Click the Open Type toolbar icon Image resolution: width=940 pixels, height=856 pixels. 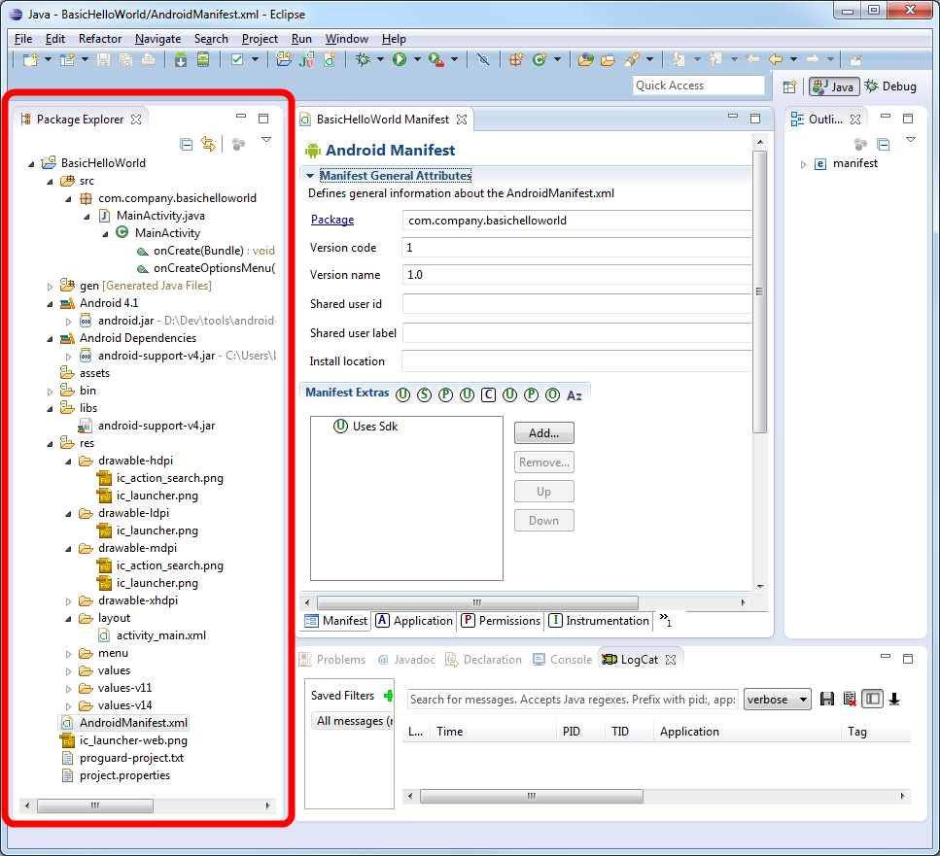pyautogui.click(x=586, y=59)
